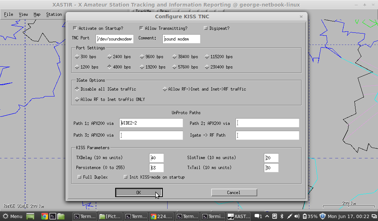
Task: Open the Map menu
Action: click(37, 14)
